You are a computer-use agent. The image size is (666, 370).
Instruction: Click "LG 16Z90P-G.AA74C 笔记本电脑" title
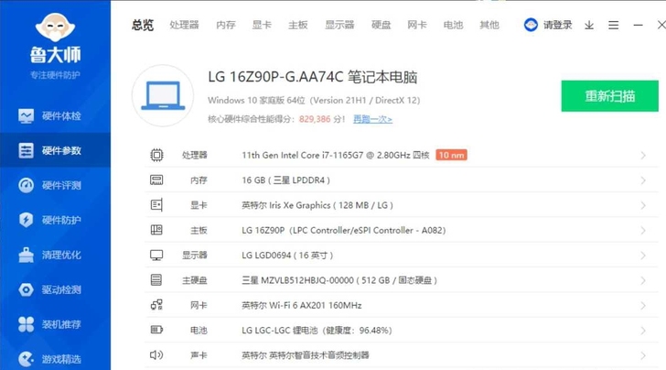click(313, 77)
